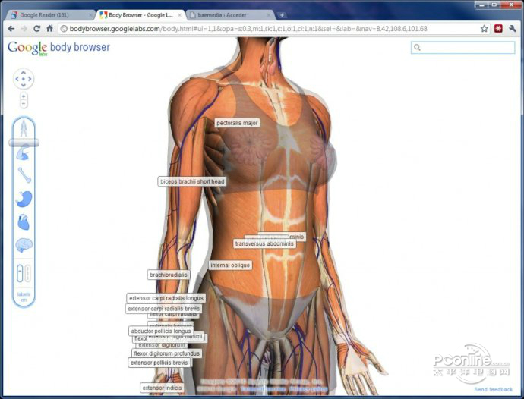Select the brachioradialis label

(169, 275)
